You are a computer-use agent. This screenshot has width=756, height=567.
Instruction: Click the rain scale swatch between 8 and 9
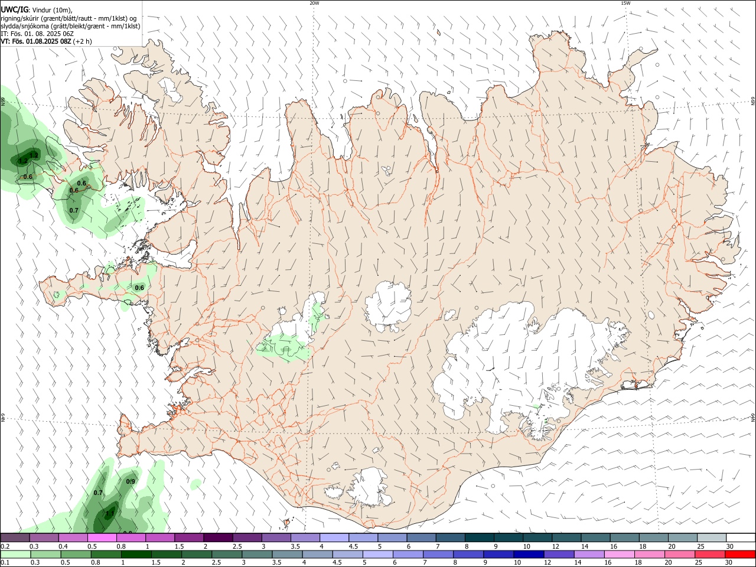(469, 554)
